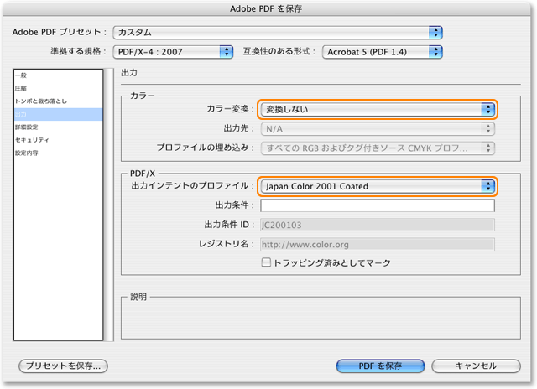
Task: Select 設定内容 in the category list
Action: (x=25, y=153)
